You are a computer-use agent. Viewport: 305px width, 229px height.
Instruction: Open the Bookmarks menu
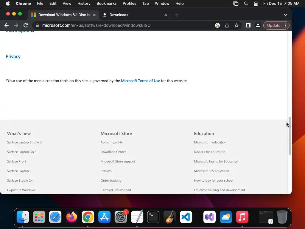click(x=106, y=3)
